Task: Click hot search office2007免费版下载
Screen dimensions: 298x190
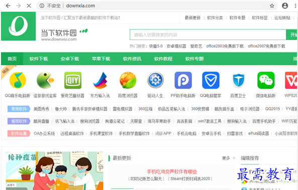Action: pyautogui.click(x=266, y=46)
